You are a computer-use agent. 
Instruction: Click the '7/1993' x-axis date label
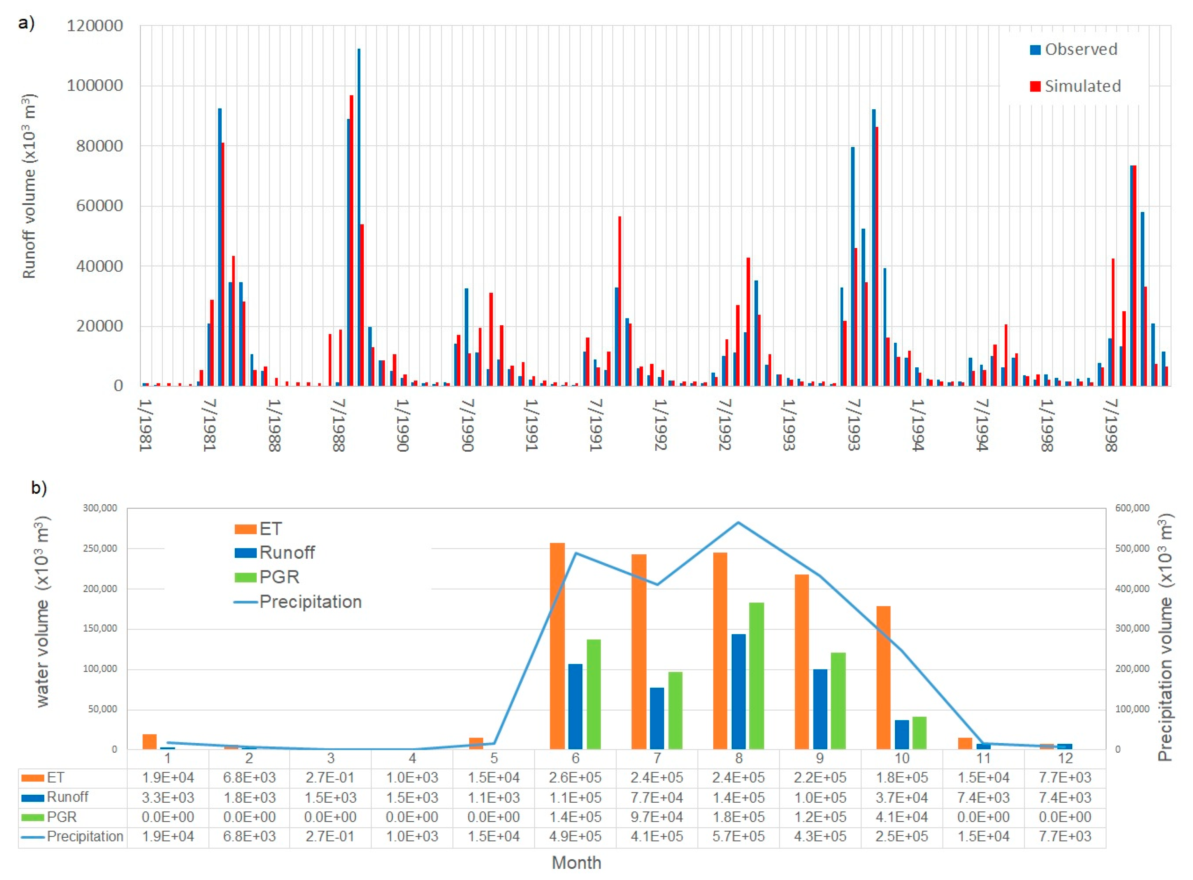854,426
